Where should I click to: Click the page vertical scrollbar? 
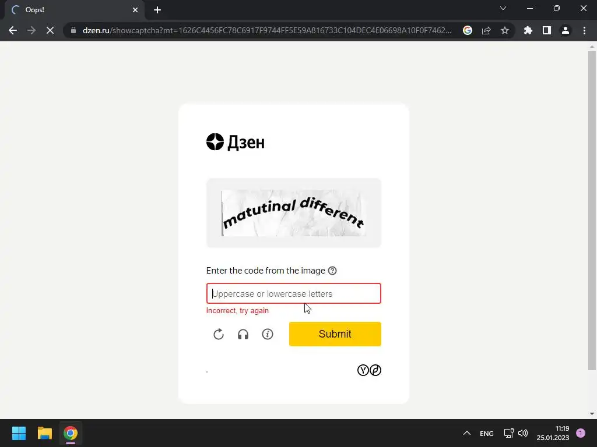tap(592, 210)
